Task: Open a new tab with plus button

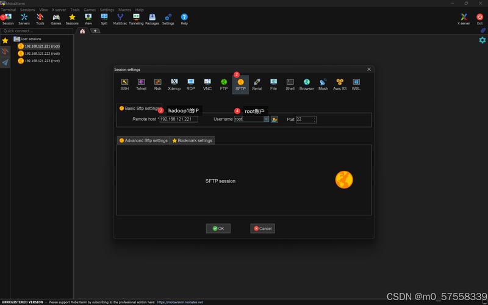Action: (95, 31)
